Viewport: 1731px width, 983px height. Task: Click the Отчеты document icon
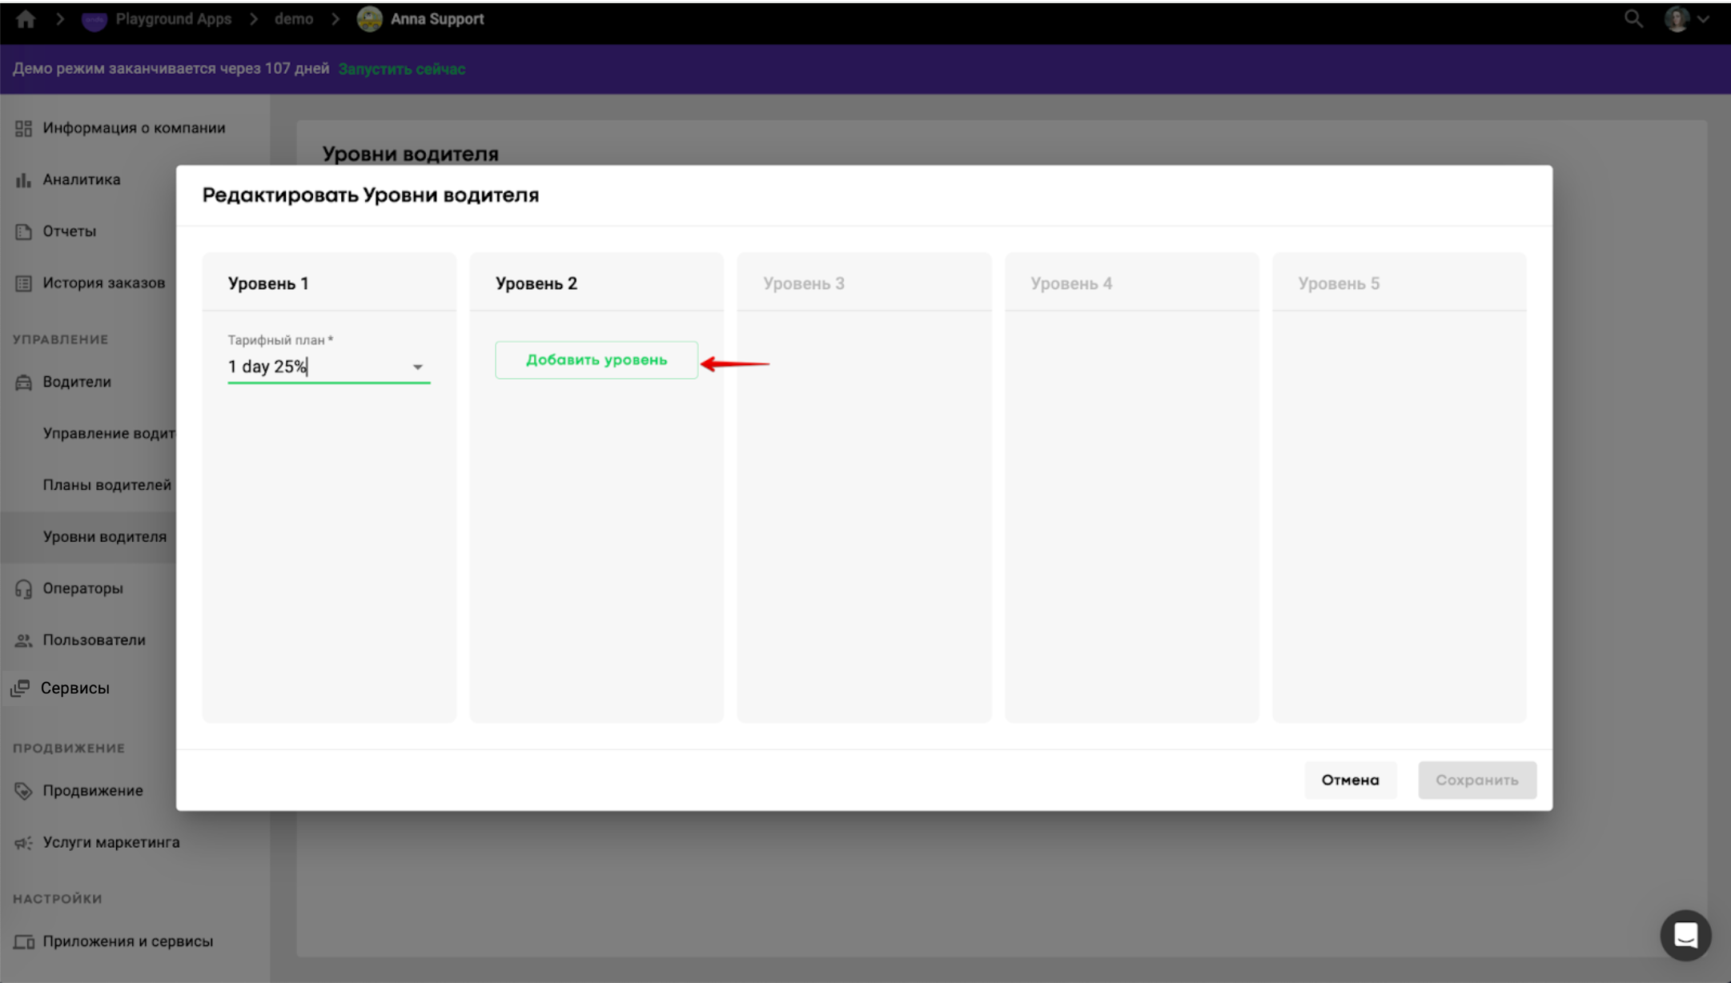point(23,231)
